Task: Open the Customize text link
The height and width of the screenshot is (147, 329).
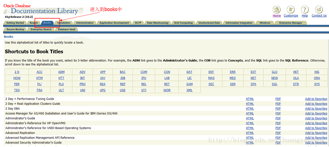Action: [291, 15]
